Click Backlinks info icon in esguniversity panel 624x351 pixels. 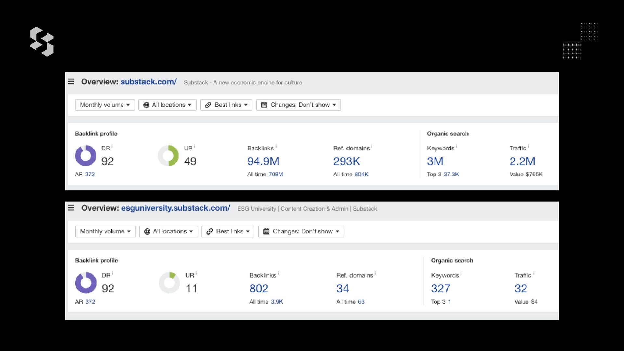click(278, 273)
